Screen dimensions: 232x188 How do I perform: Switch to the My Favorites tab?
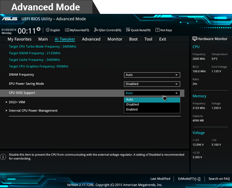point(20,39)
